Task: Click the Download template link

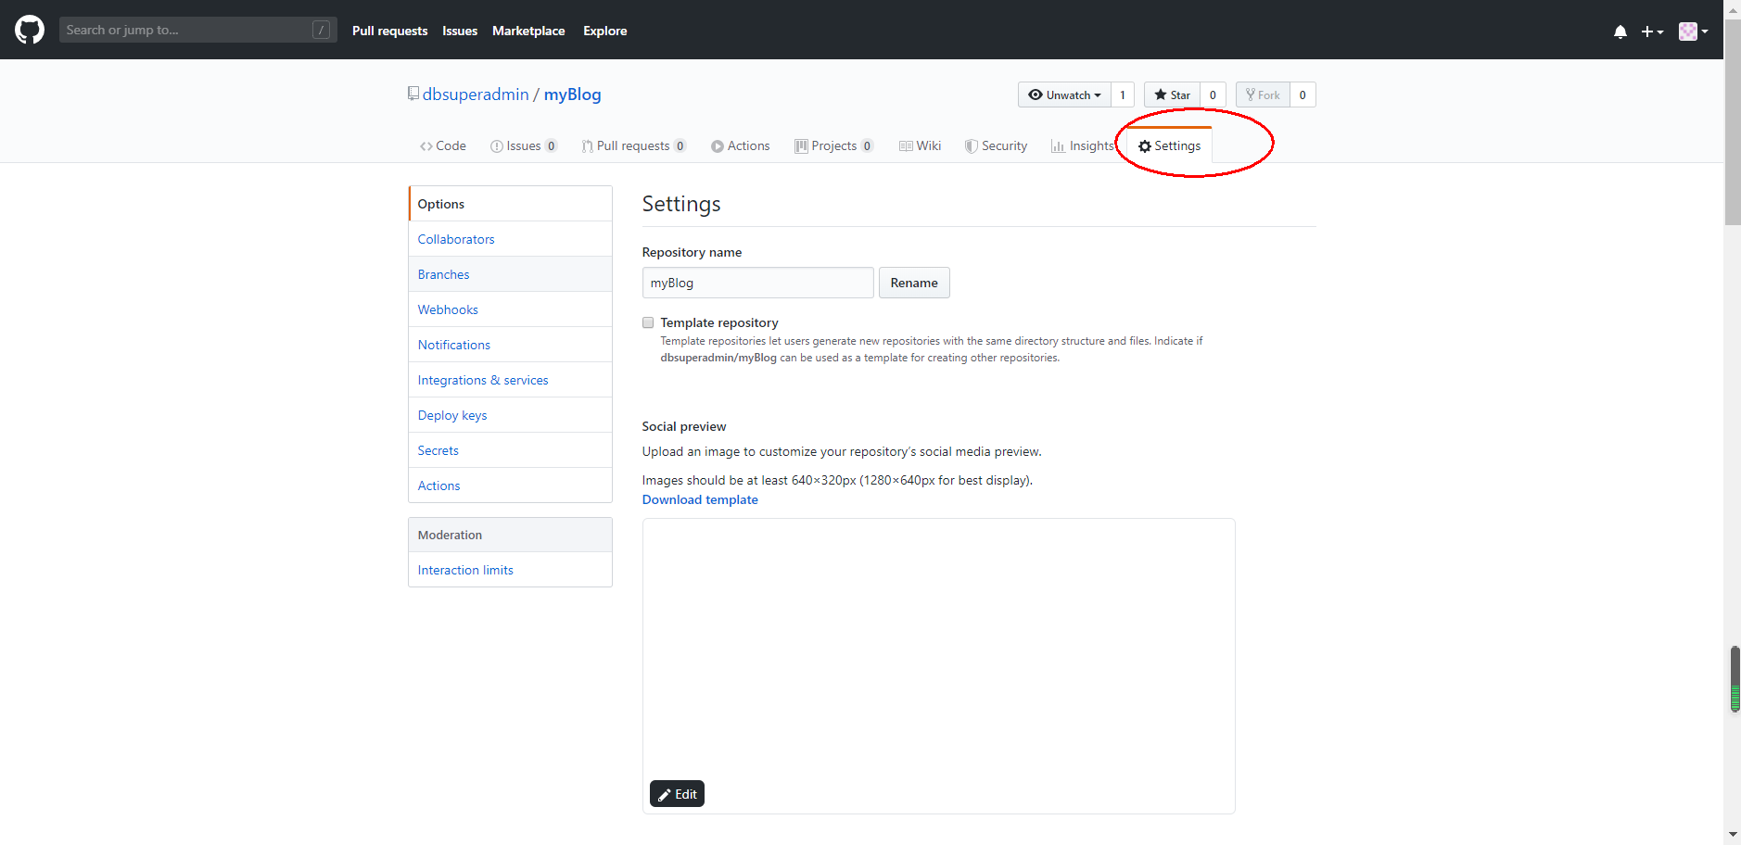Action: pos(700,499)
